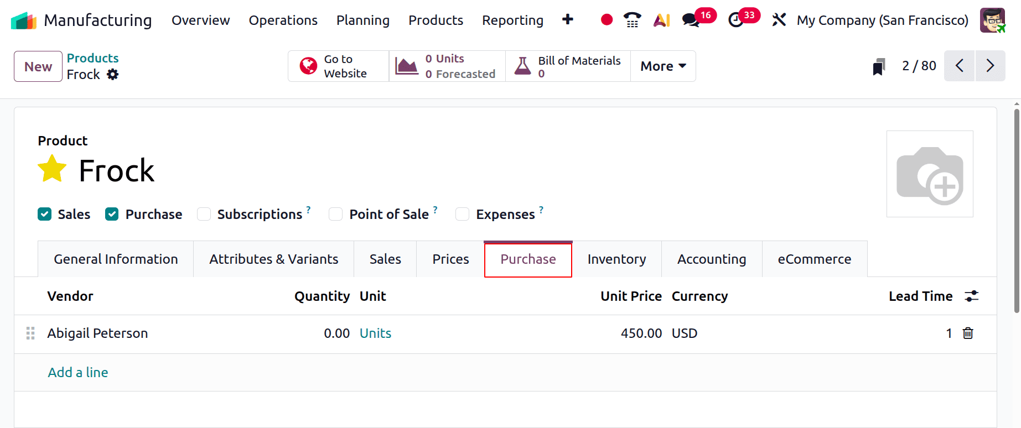
Task: Click the Expenses help question mark
Action: [x=541, y=210]
